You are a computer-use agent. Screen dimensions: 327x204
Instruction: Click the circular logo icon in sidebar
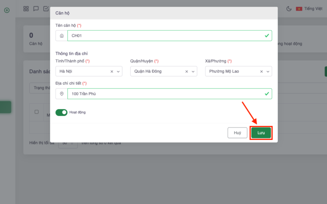[7, 10]
